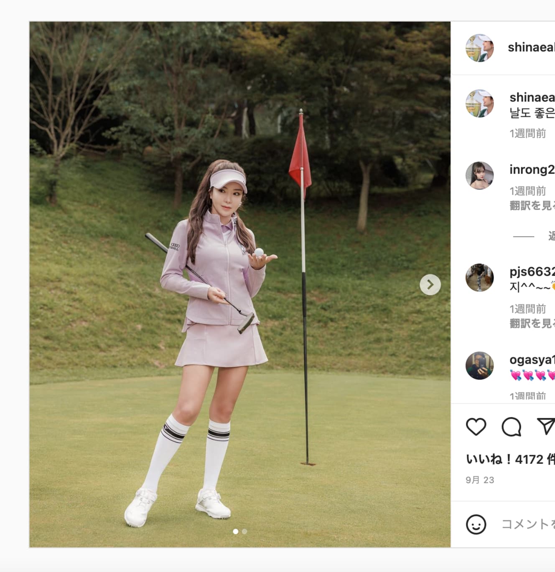Viewport: 555px width, 572px height.
Task: Advance to next photo with arrow
Action: click(x=430, y=285)
